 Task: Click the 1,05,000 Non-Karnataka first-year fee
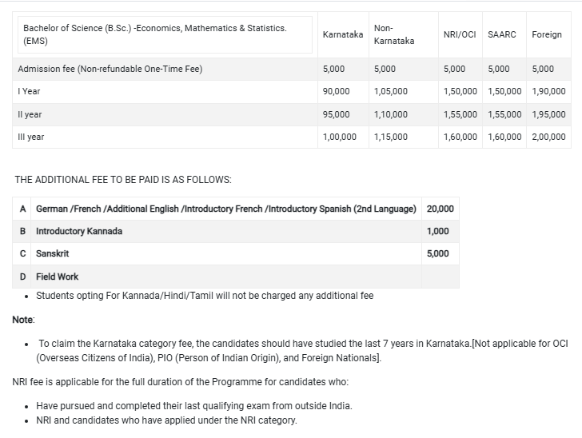coord(390,91)
